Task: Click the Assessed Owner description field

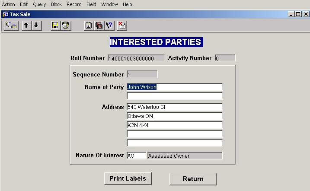Action: tap(185, 156)
